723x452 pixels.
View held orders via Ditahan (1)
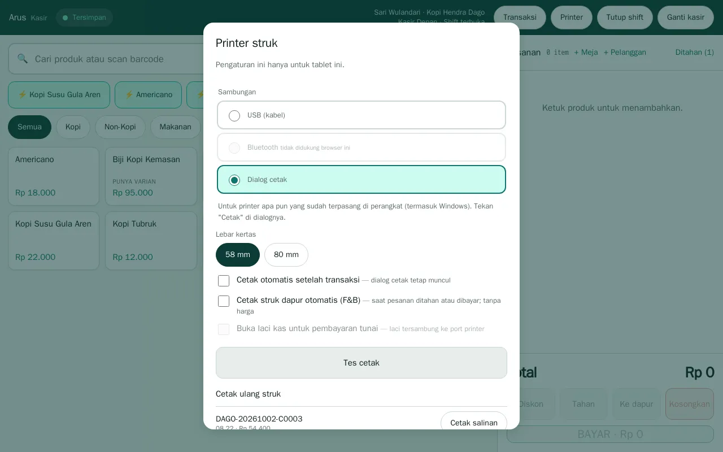(x=695, y=53)
